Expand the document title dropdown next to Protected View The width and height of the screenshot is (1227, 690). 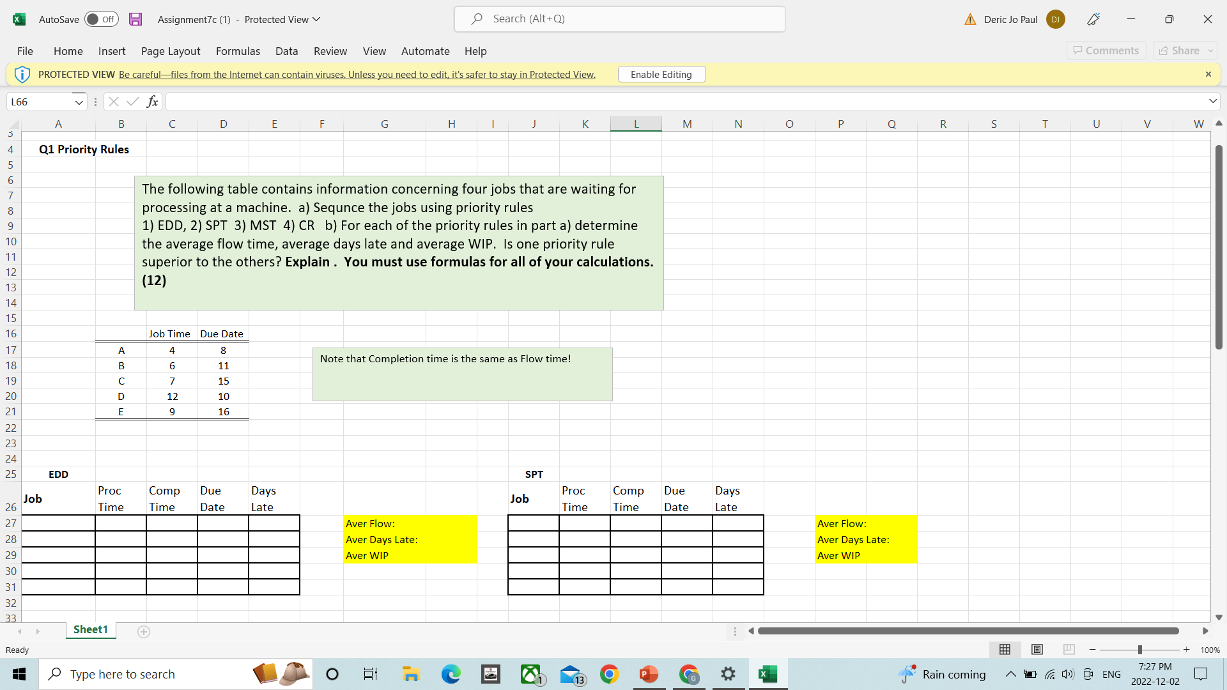[316, 19]
